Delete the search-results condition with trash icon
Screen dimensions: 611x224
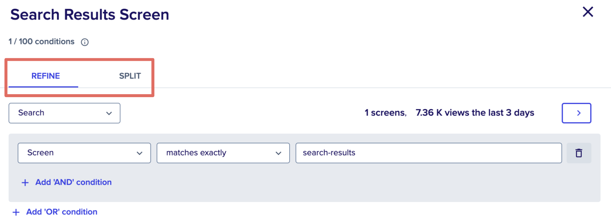tap(579, 153)
